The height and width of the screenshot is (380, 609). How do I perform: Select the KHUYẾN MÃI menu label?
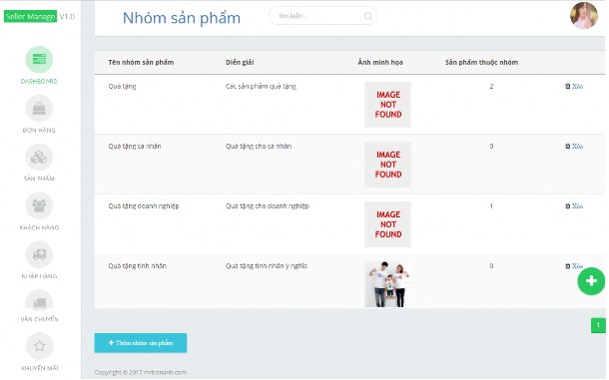39,368
